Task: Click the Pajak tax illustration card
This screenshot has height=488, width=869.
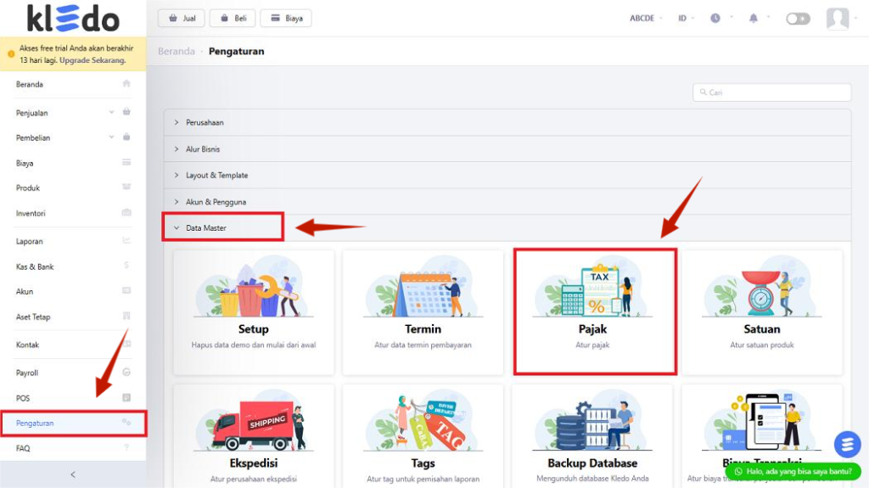Action: tap(593, 311)
